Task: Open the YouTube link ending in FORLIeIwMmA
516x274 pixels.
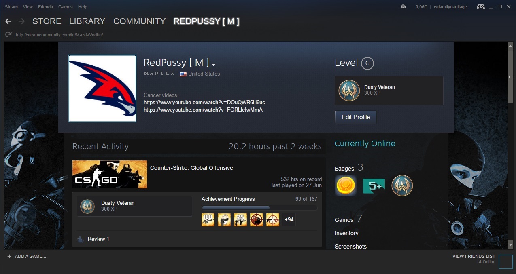Action: [x=203, y=110]
